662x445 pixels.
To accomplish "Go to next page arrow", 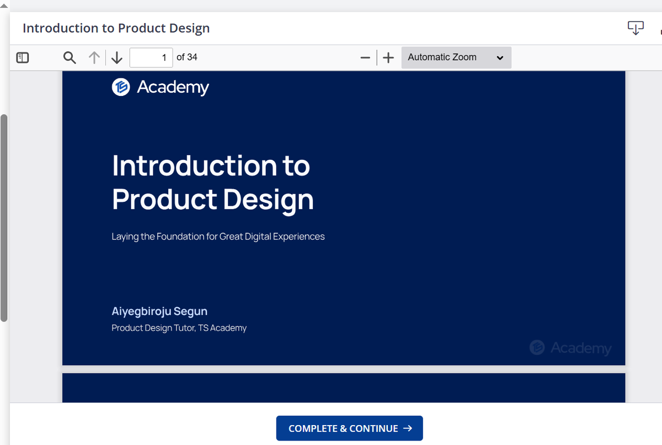I will [116, 57].
